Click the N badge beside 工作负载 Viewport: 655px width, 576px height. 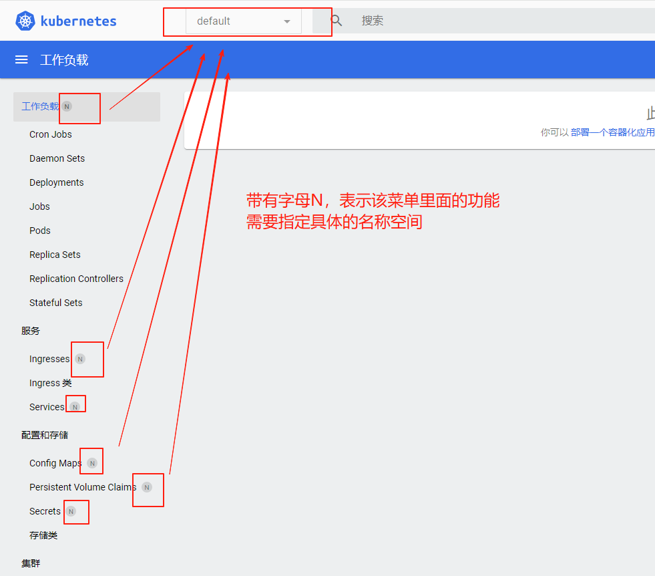click(x=67, y=106)
